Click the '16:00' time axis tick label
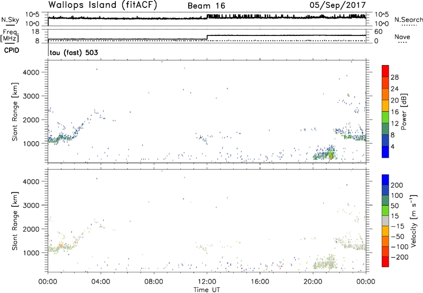This screenshot has height=293, width=423. pyautogui.click(x=260, y=282)
